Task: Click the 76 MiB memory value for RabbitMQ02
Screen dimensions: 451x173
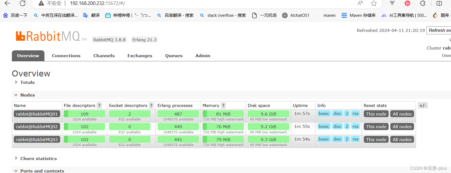Action: pos(223,127)
